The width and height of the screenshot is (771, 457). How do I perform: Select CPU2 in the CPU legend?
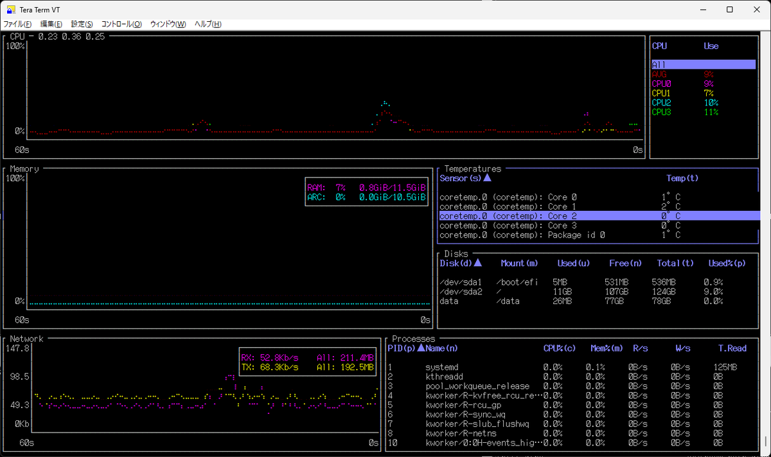[x=704, y=102]
